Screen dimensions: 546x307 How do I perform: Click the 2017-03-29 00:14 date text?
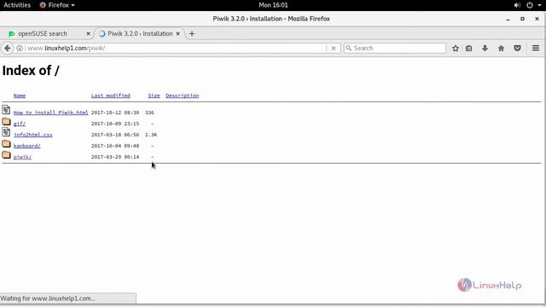tap(115, 157)
